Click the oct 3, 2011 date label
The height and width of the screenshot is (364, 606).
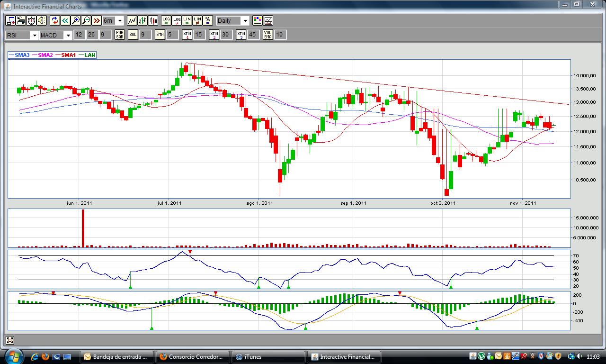click(443, 203)
